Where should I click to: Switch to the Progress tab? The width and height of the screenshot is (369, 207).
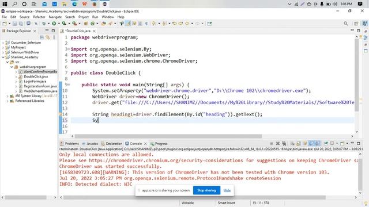(159, 144)
